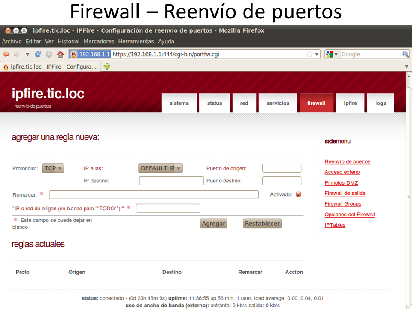Toggle the Activado checkbox
Viewport: 412px width, 309px height.
tap(299, 194)
